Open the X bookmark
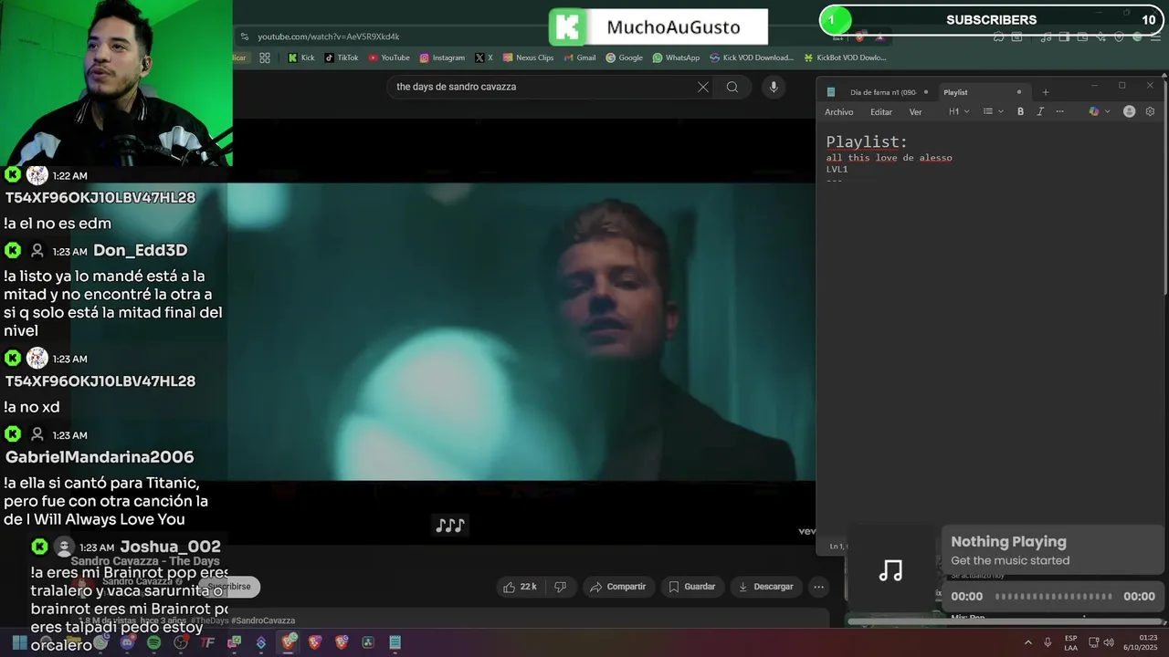The width and height of the screenshot is (1169, 657). pos(484,57)
